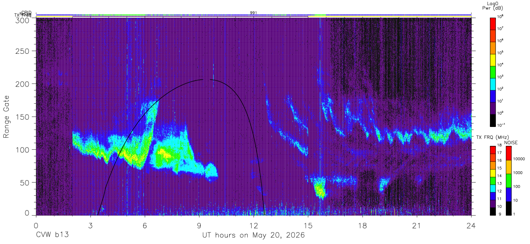Screen dimensions: 530x244
Task: Click the red top segment of NOISE colorbar
Action: 508,154
